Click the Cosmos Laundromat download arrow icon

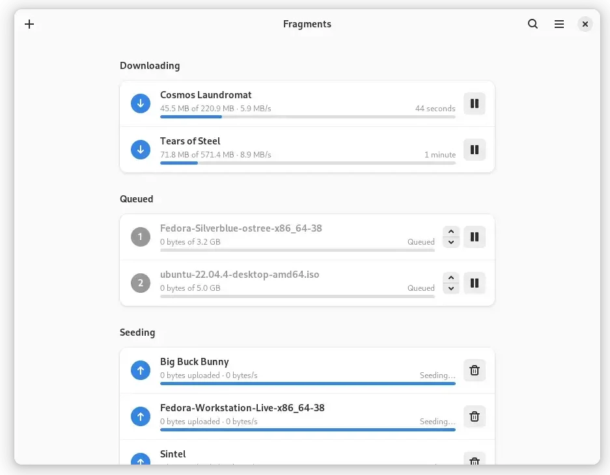click(x=141, y=103)
